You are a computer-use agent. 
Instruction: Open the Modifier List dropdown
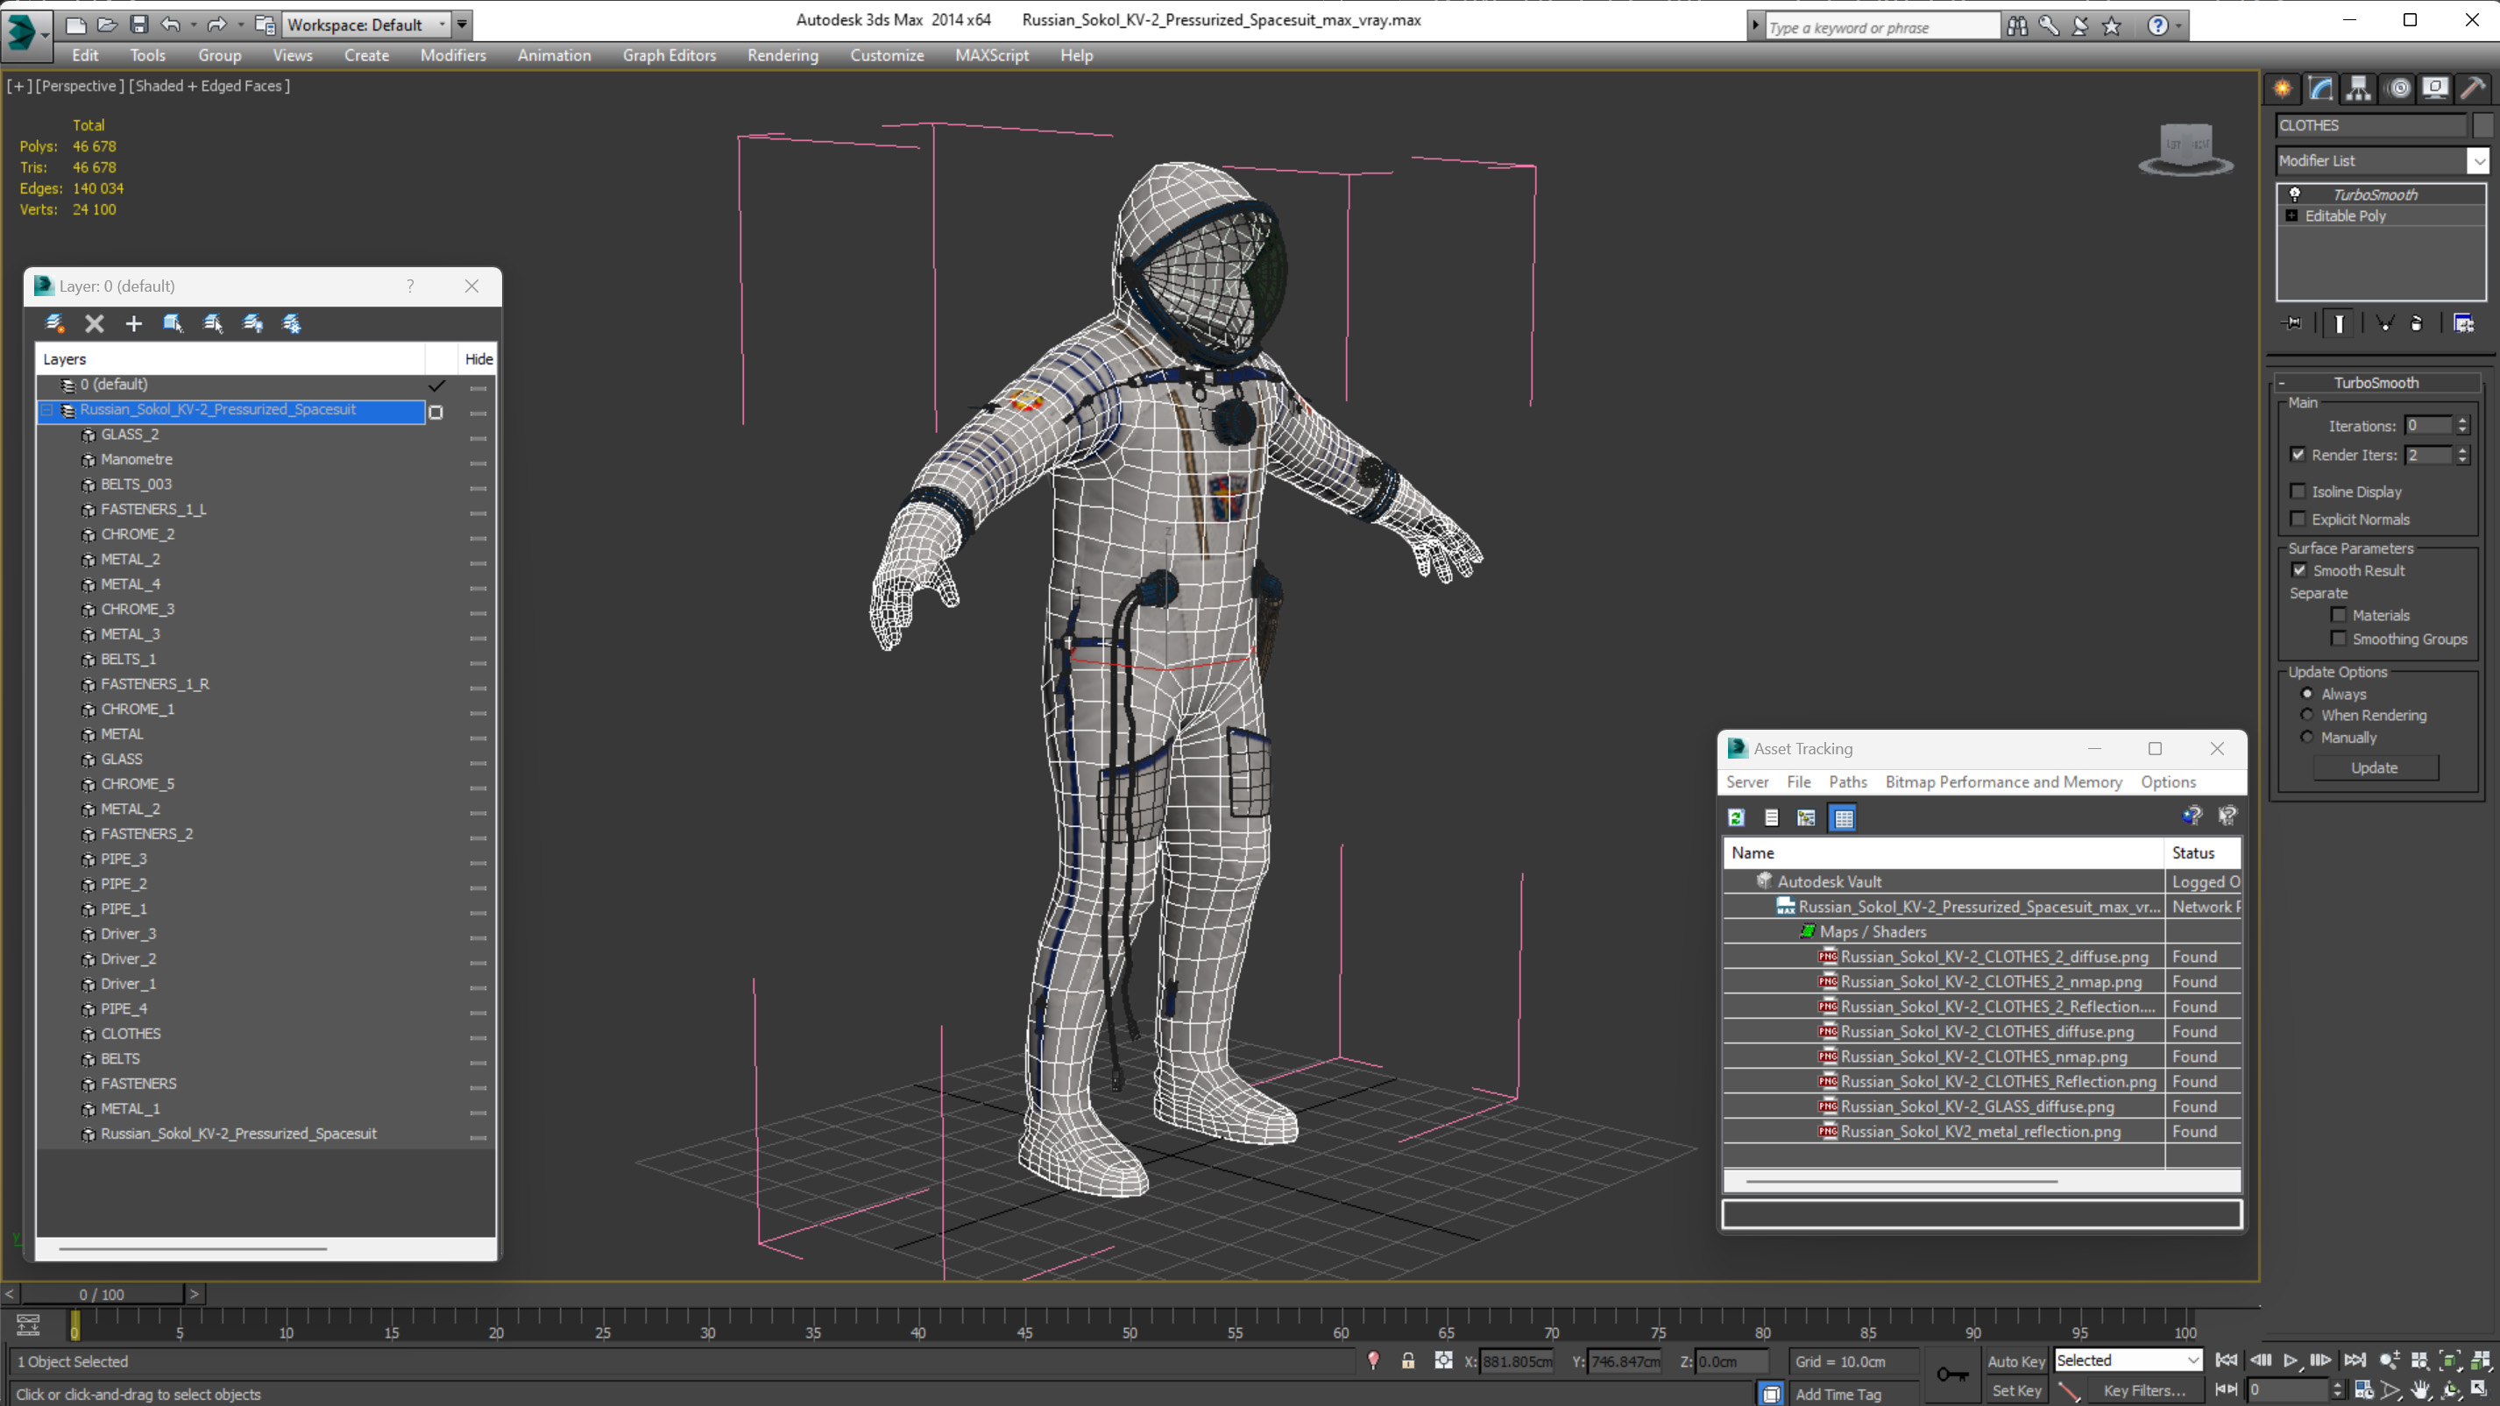pos(2480,161)
